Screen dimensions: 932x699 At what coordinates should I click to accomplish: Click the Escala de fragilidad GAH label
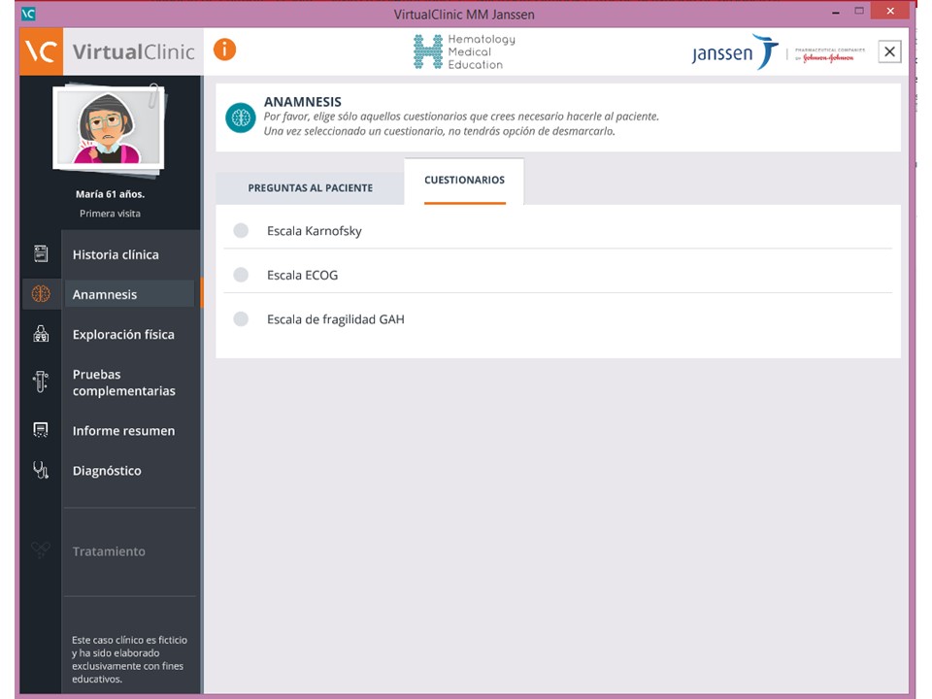point(335,319)
